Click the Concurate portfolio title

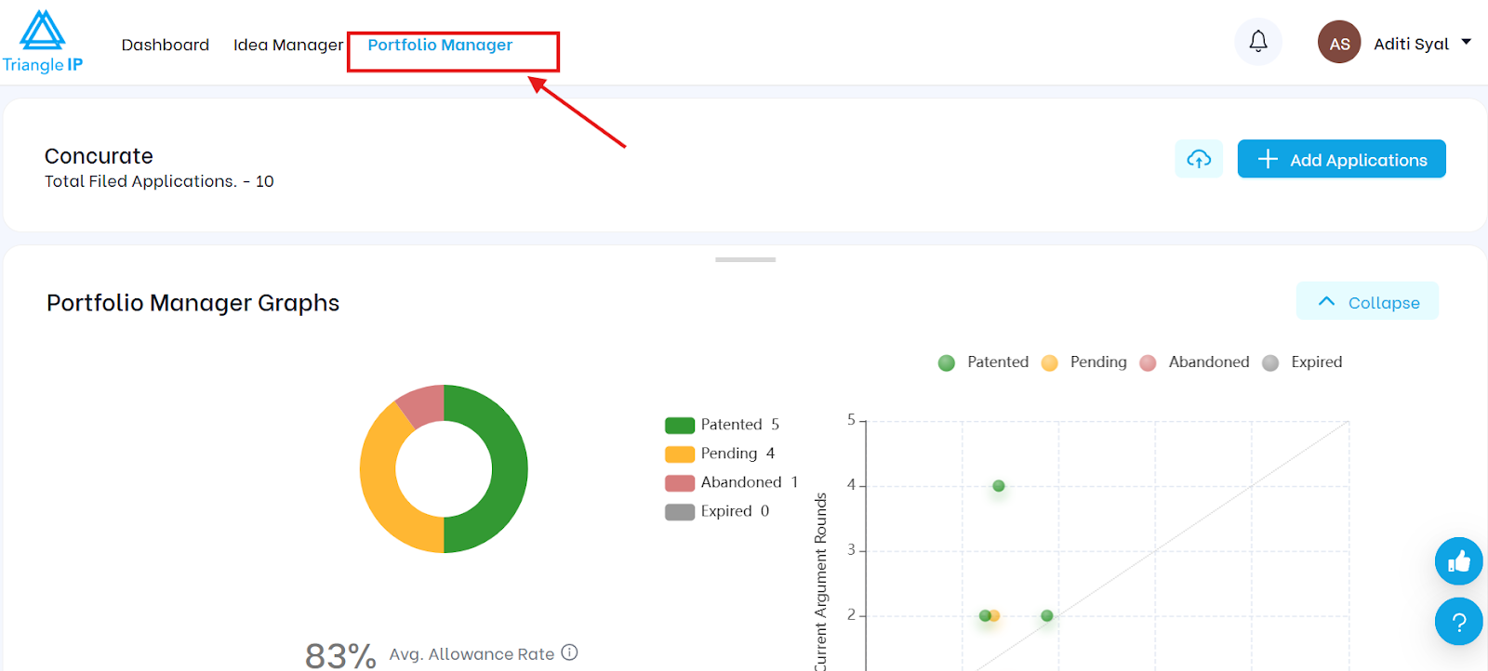[99, 156]
